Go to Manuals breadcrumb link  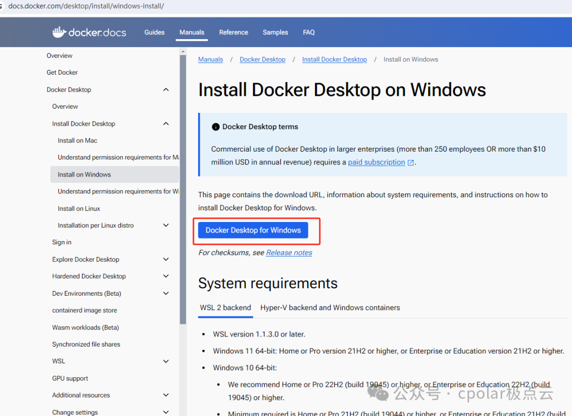pyautogui.click(x=210, y=59)
